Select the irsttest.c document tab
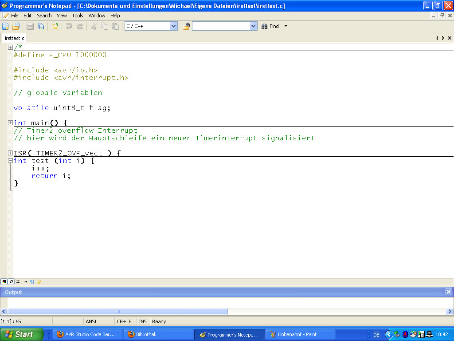The image size is (454, 341). click(15, 38)
